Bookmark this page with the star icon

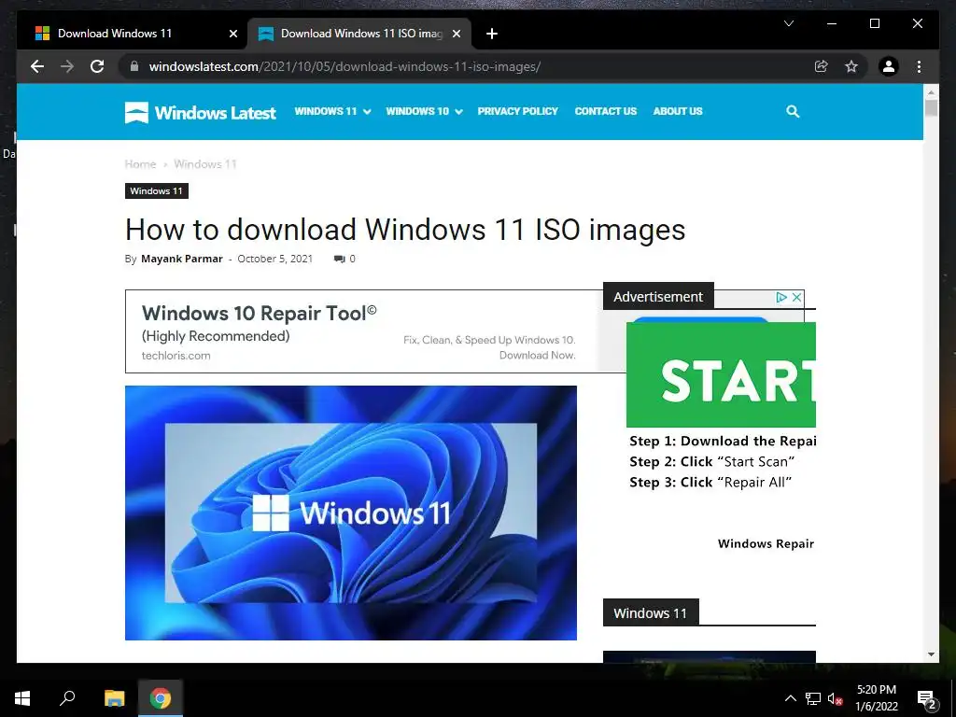[851, 66]
